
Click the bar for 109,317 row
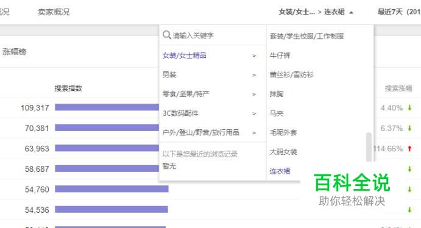click(107, 107)
